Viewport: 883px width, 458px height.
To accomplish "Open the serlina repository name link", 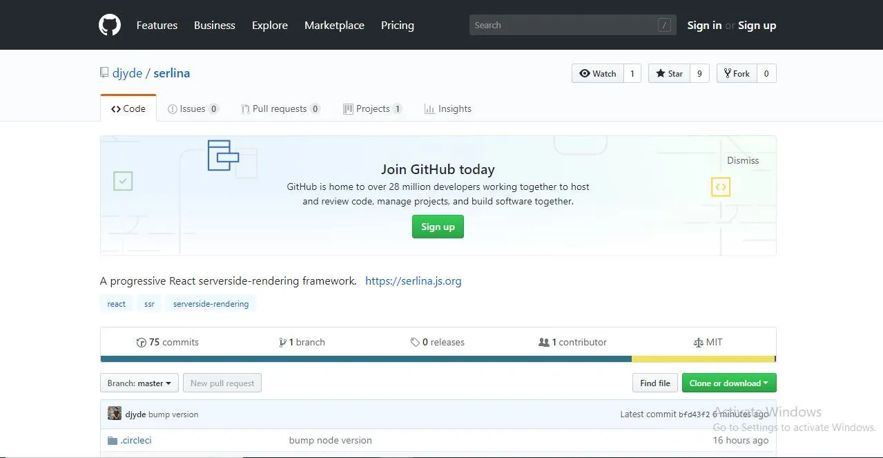I will (x=171, y=73).
